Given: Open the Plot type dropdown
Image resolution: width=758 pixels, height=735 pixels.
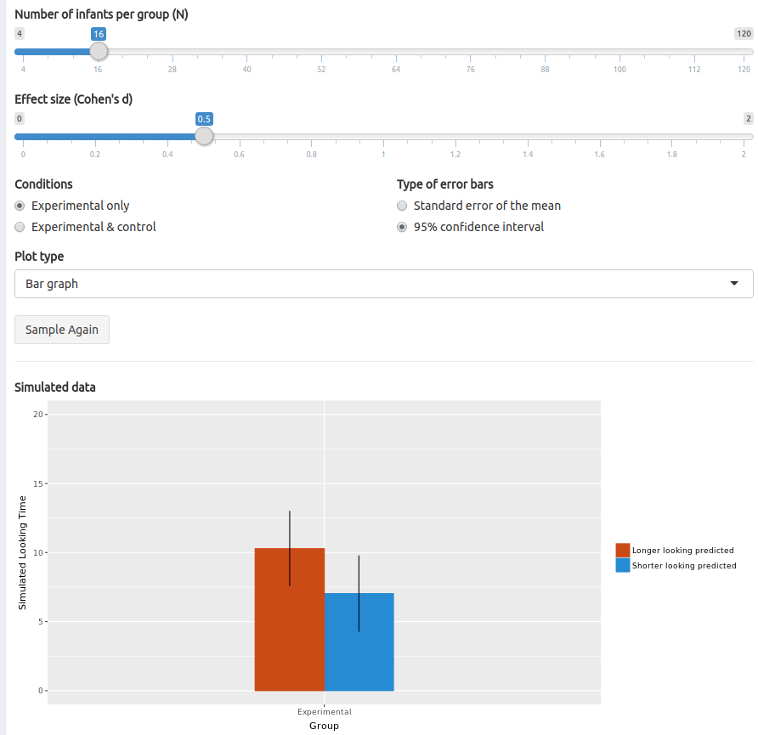Looking at the screenshot, I should (383, 284).
